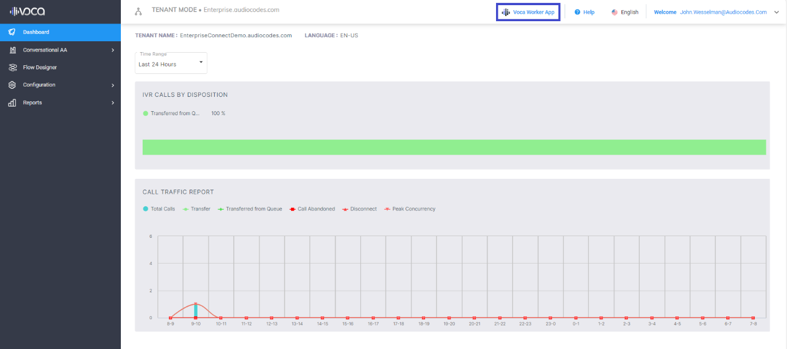Click the Reports bar chart icon
This screenshot has height=349, width=787.
12,103
